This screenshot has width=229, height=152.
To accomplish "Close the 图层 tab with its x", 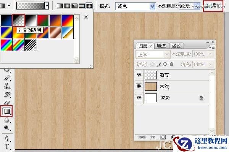I will tap(151, 46).
